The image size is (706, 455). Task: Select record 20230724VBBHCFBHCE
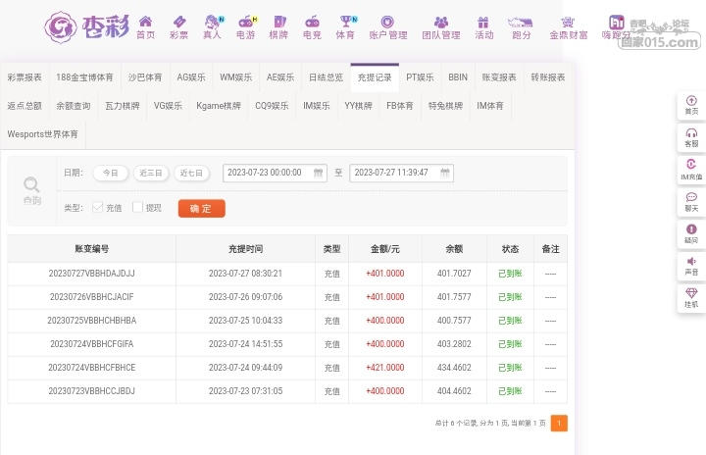coord(91,367)
